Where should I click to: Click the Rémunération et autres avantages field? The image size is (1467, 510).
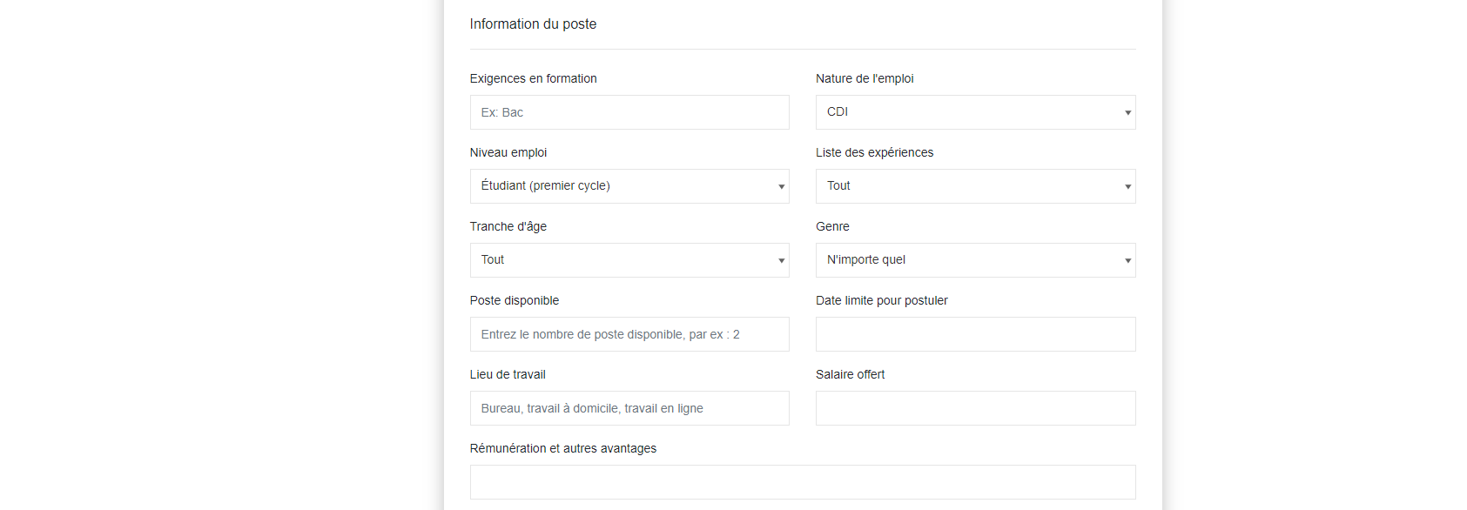[802, 482]
